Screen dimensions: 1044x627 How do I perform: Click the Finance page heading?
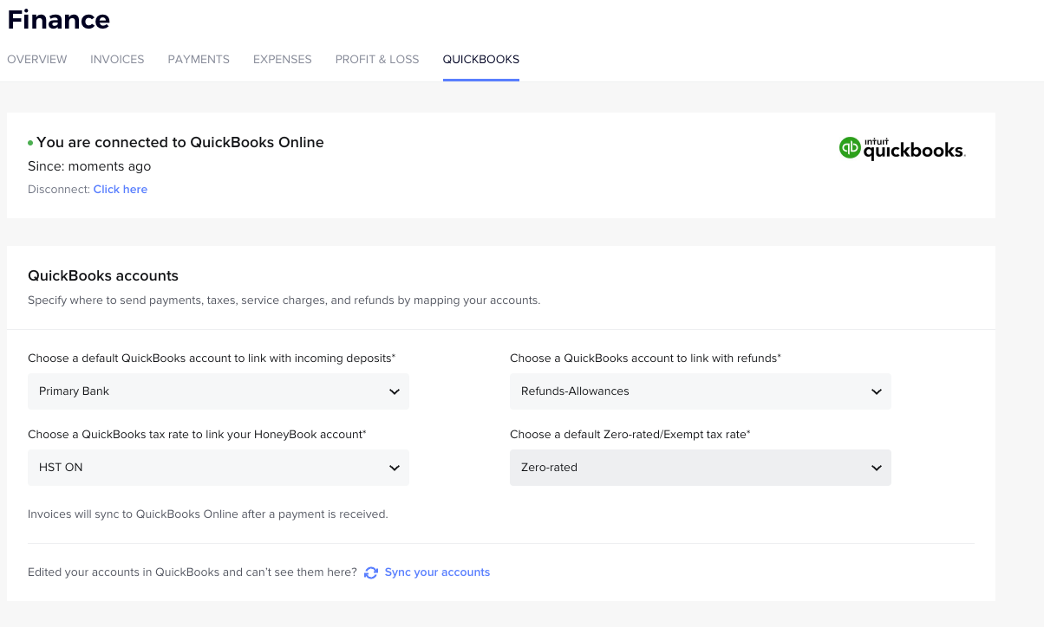click(59, 19)
